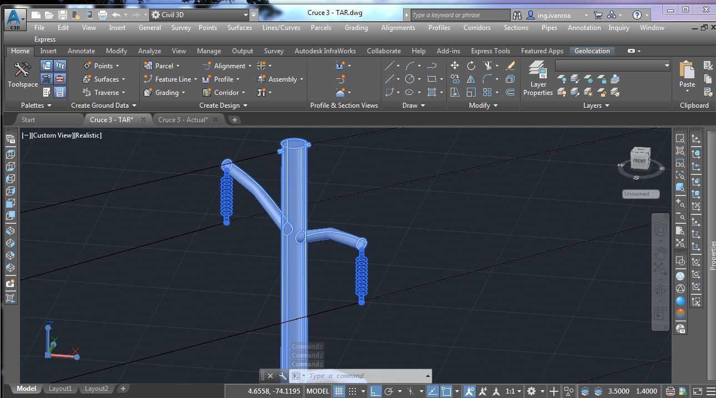Click the blue sphere material swatch
716x398 pixels.
(x=680, y=301)
